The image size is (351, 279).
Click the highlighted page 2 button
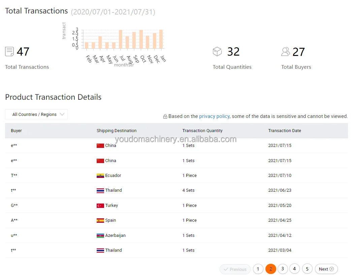271,269
